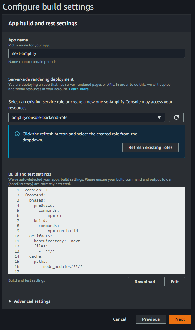
Task: Click the info icon in the alert box
Action: (x=17, y=134)
